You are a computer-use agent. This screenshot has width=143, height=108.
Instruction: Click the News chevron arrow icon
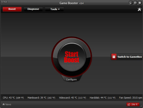(4, 104)
